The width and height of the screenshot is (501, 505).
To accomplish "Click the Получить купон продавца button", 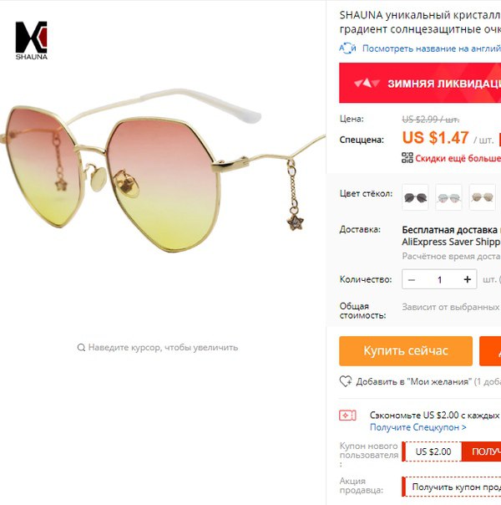I will click(452, 487).
